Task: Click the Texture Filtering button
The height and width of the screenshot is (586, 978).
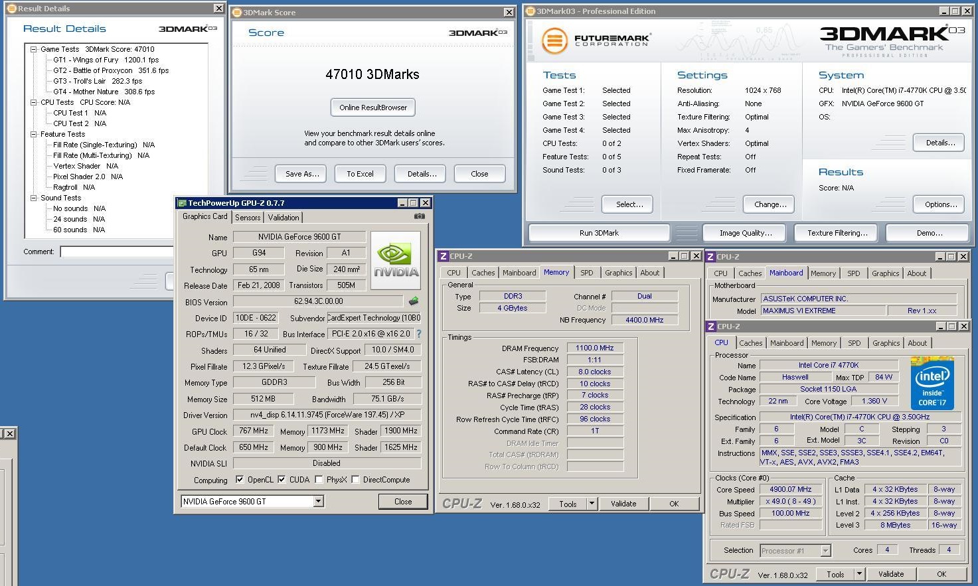Action: [x=837, y=233]
